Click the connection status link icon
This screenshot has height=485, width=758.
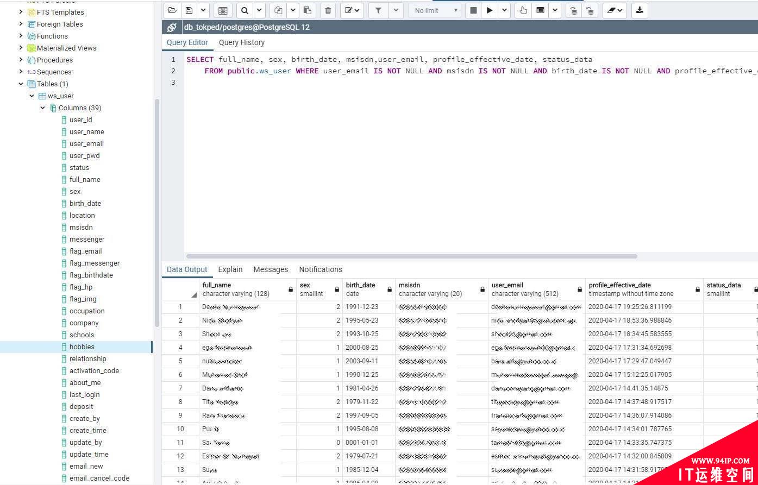click(x=172, y=27)
